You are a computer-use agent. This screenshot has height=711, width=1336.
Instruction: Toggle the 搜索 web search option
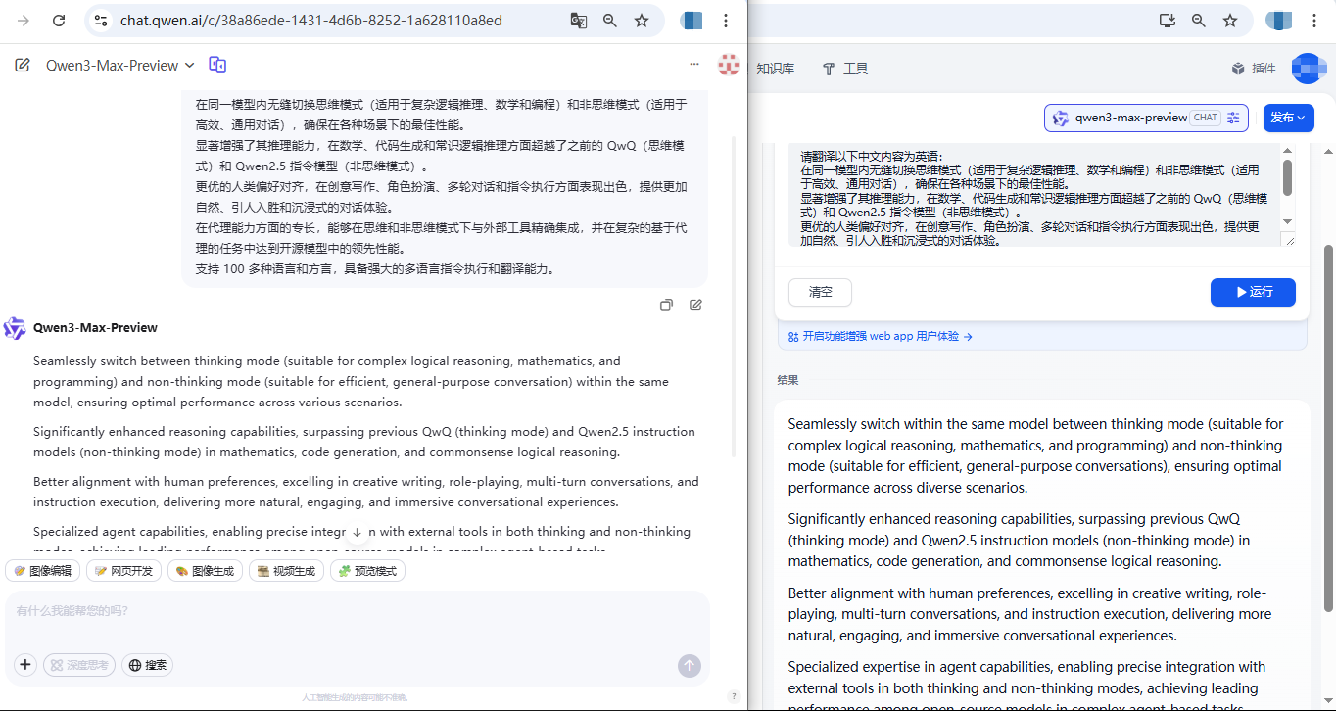[x=147, y=665]
